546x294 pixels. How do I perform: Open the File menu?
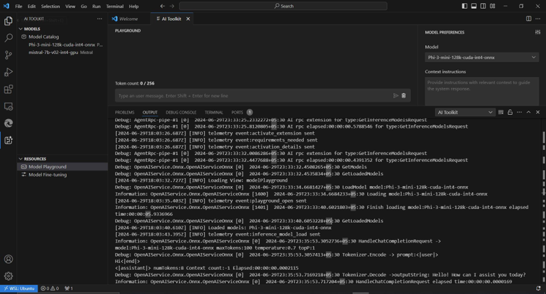click(19, 6)
